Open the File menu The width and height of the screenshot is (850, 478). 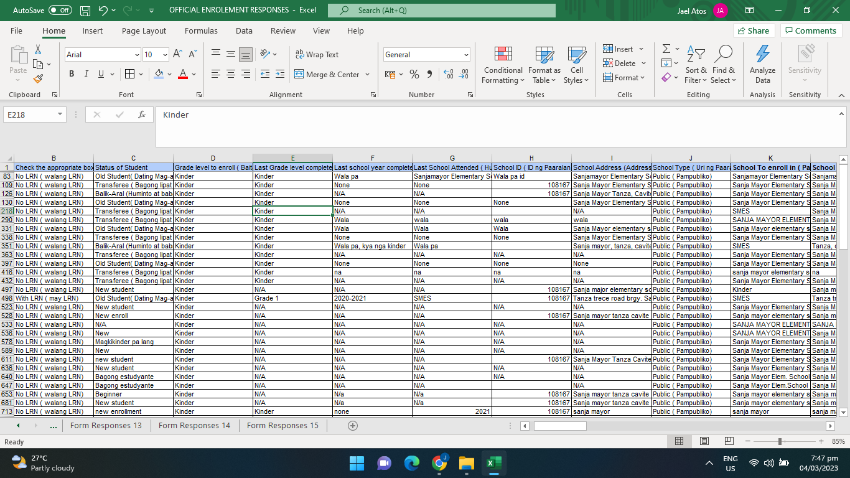[16, 31]
